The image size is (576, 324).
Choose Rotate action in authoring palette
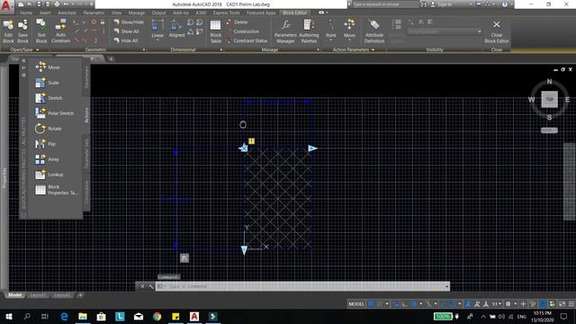49,129
